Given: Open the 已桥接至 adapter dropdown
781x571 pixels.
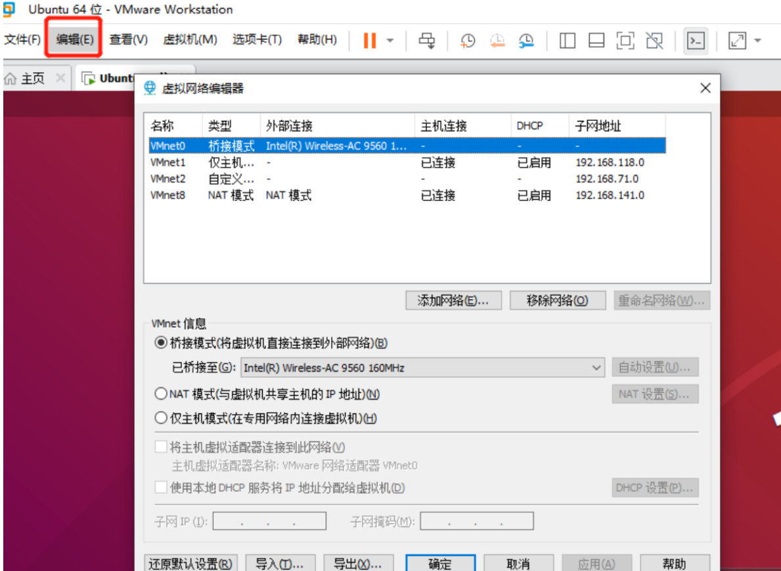Looking at the screenshot, I should click(423, 368).
